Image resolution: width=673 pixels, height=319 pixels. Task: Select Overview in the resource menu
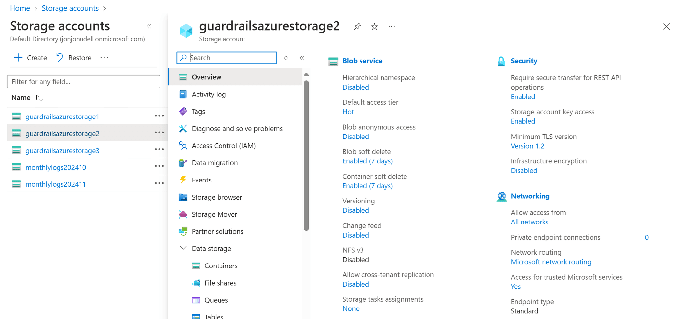(206, 77)
